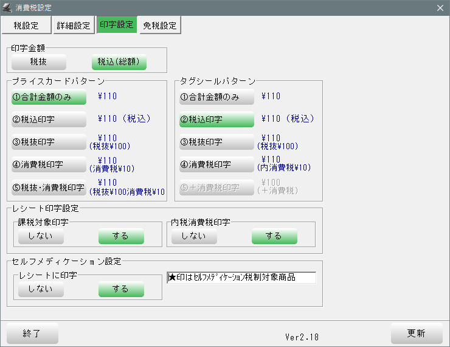Select tag seal pattern ①合計金額のみ
The width and height of the screenshot is (450, 347).
click(x=216, y=97)
